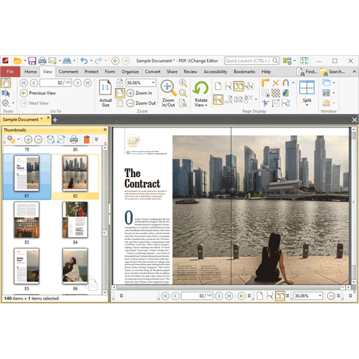Image resolution: width=359 pixels, height=359 pixels.
Task: Toggle two-page facing layout in the status bar
Action: pyautogui.click(x=279, y=296)
